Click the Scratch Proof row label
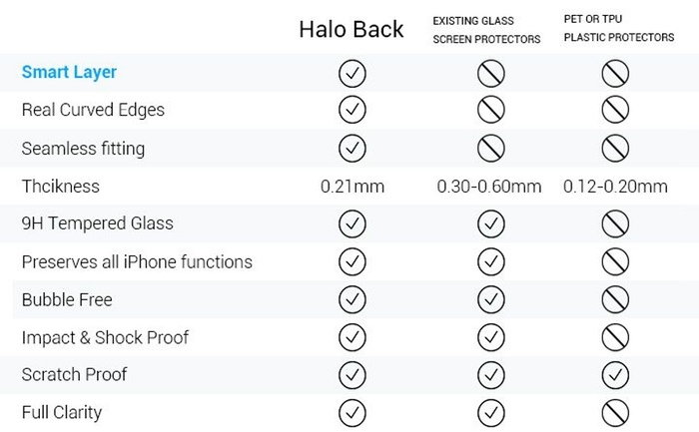Viewport: 699px width, 432px height. (x=74, y=374)
